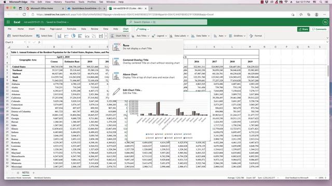Click the green Share button
The image size is (332, 186).
click(303, 29)
